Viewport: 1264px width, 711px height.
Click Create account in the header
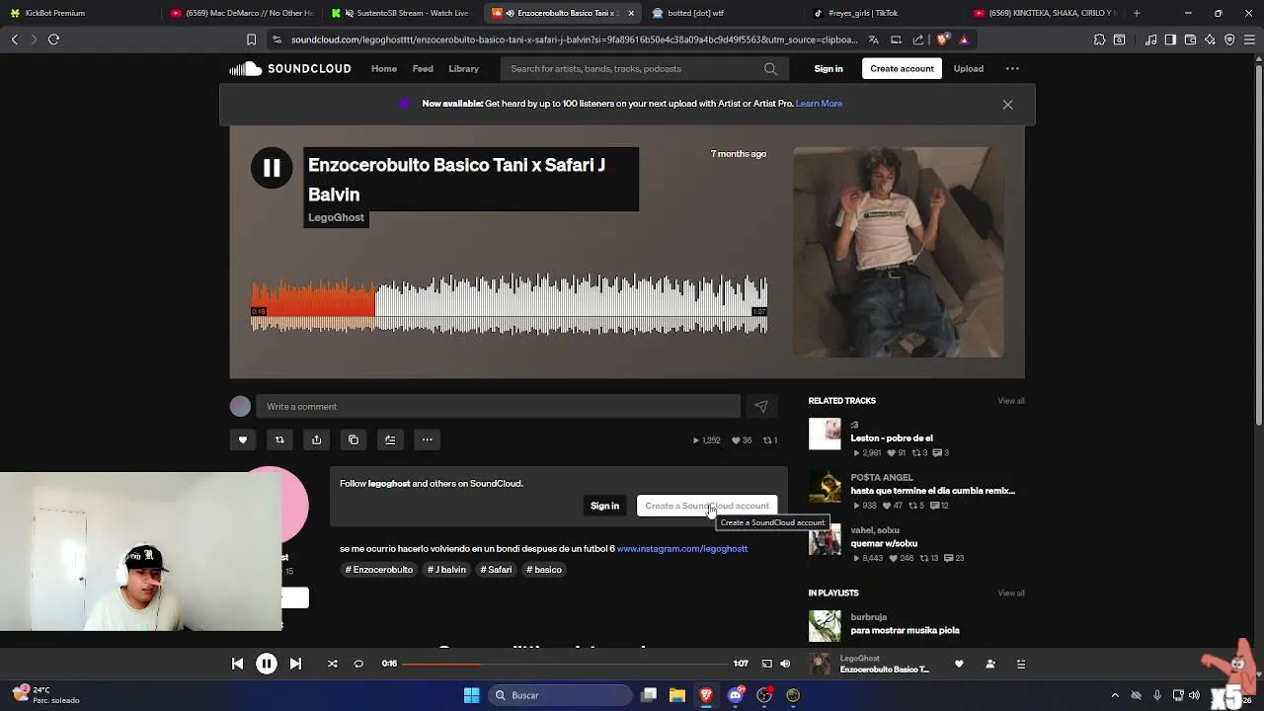tap(902, 69)
